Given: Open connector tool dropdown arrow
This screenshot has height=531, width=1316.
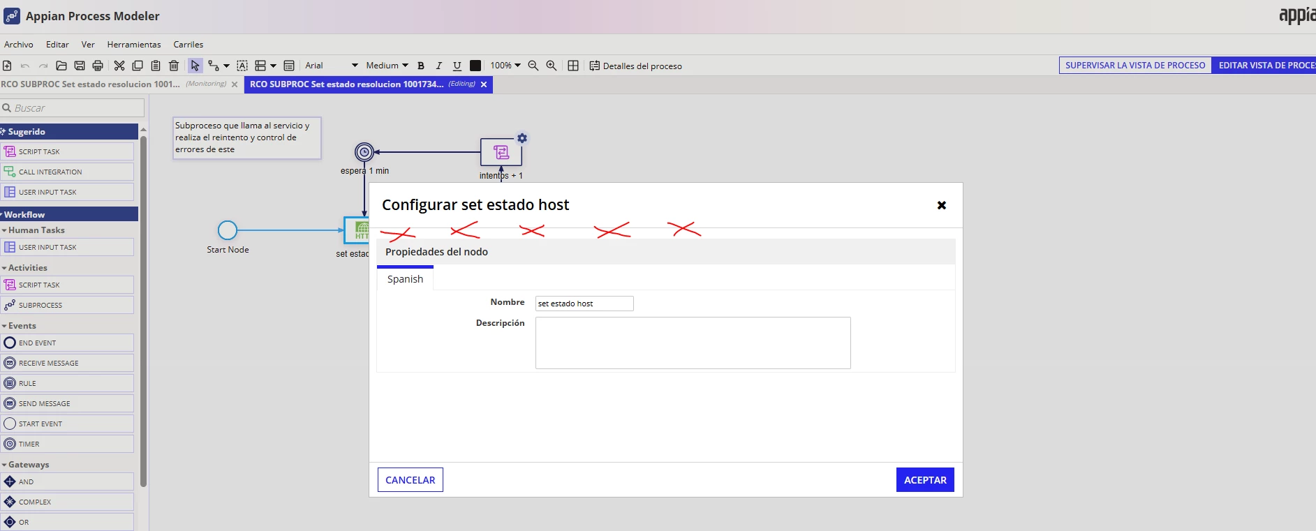Looking at the screenshot, I should (226, 66).
